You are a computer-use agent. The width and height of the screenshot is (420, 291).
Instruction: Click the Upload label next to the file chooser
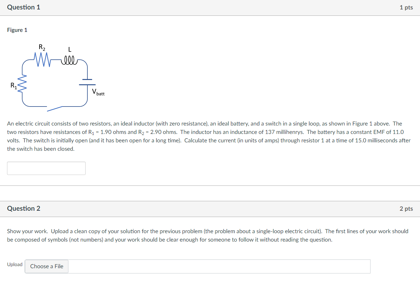[x=14, y=264]
